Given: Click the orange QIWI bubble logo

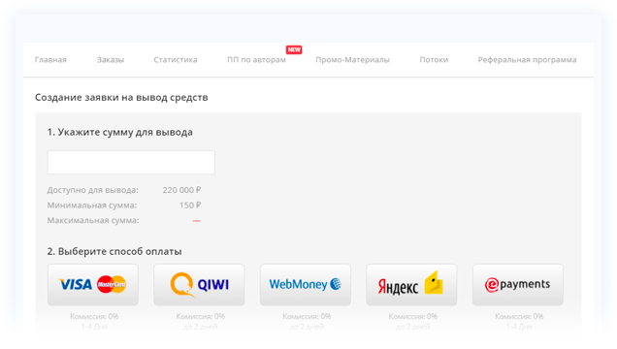Looking at the screenshot, I should tap(181, 285).
